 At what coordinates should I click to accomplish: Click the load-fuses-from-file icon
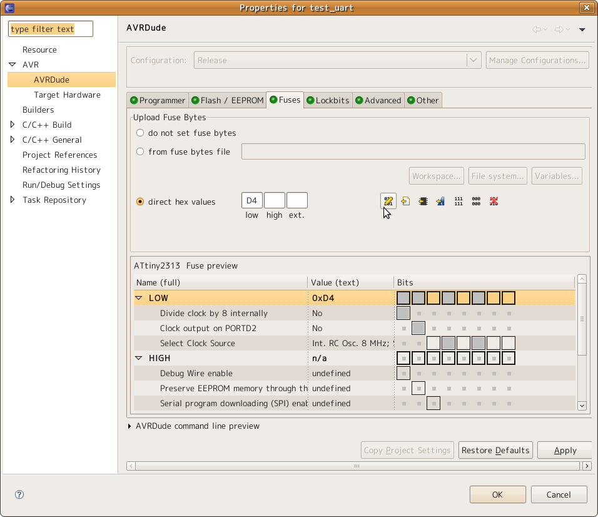[405, 201]
